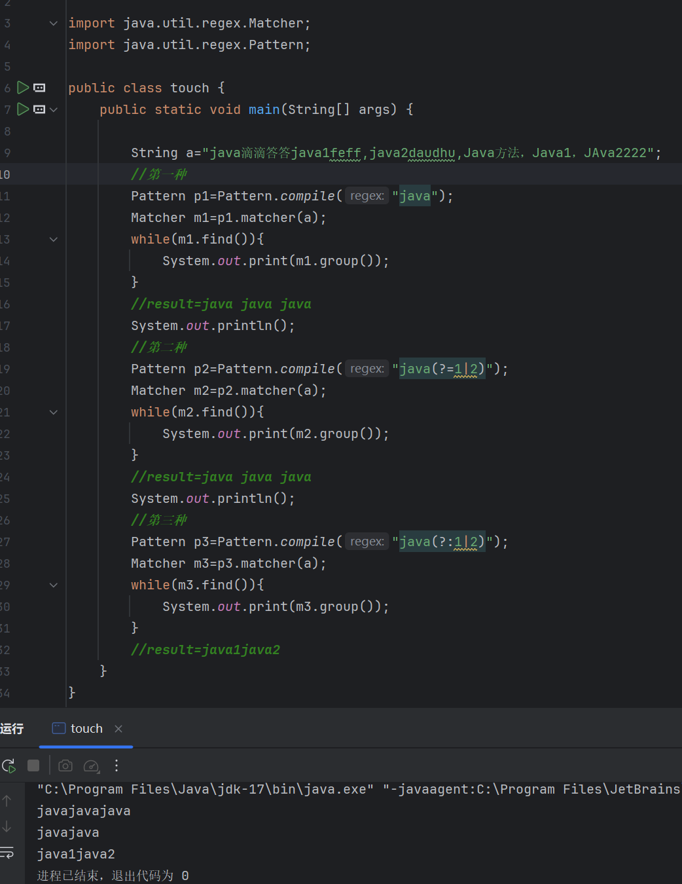
Task: Click the gutter marker icon beside class touch
Action: pos(39,88)
